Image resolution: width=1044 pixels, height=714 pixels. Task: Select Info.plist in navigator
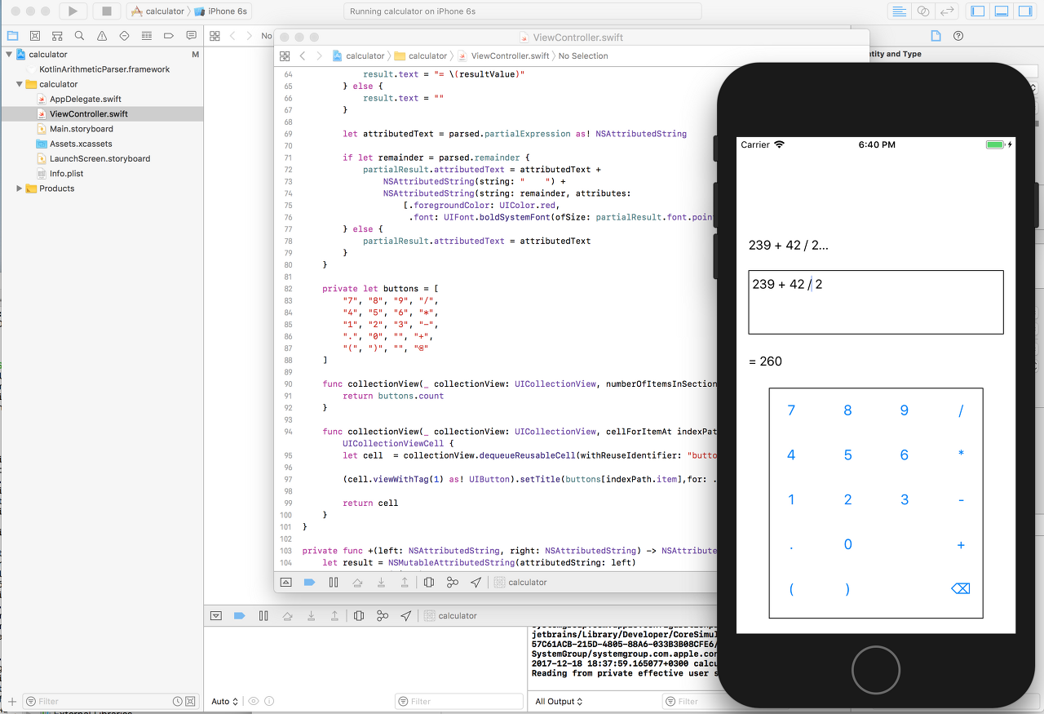point(67,174)
